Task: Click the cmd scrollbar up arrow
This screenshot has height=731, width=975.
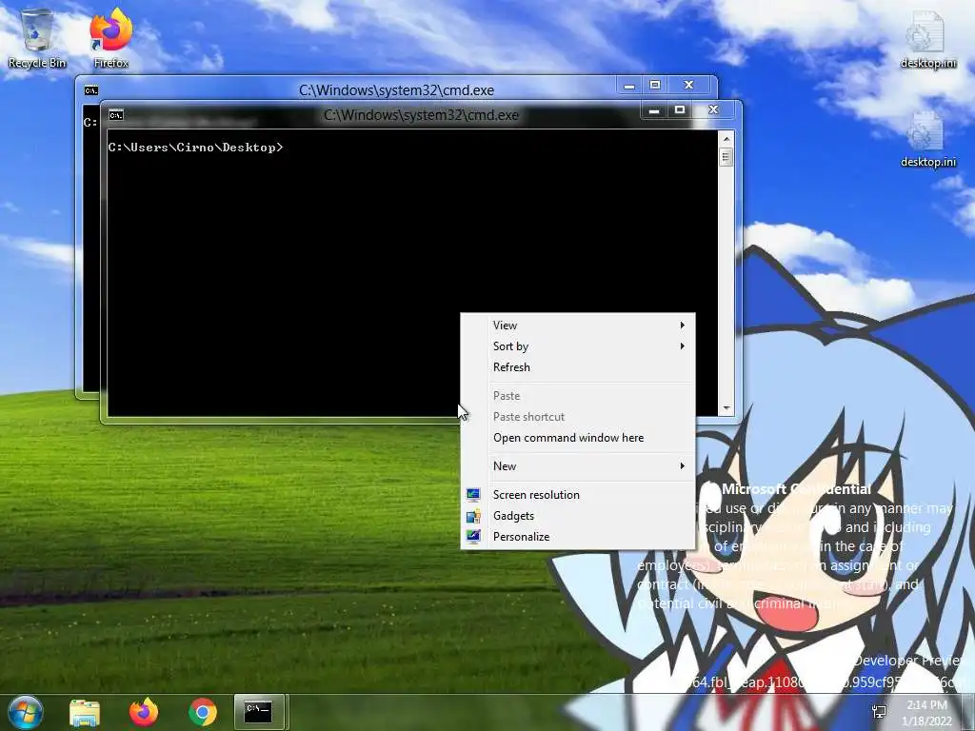Action: pos(726,138)
